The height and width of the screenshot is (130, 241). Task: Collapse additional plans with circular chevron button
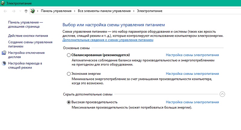tap(222, 94)
